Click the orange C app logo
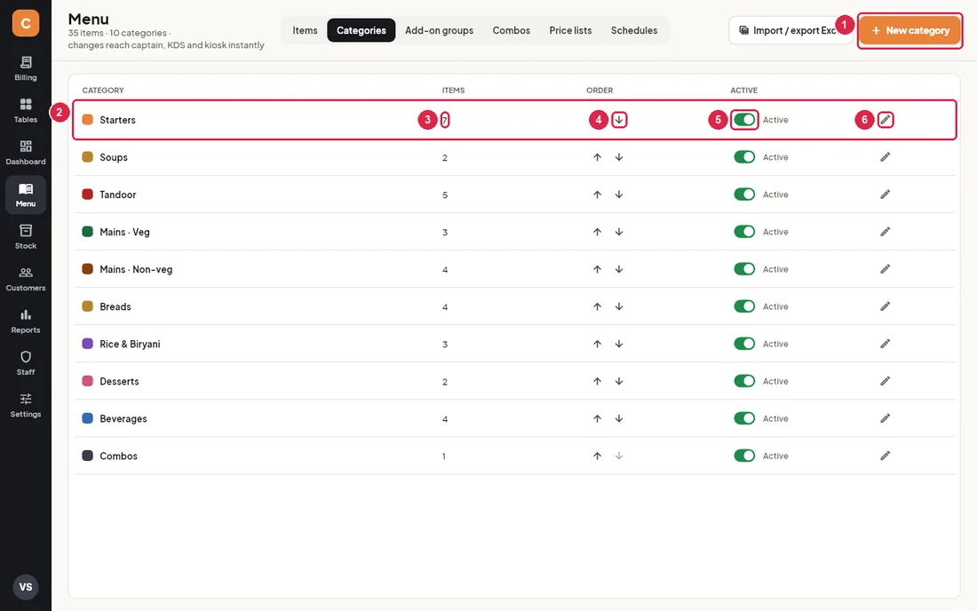Viewport: 977px width, 611px height. 26,23
